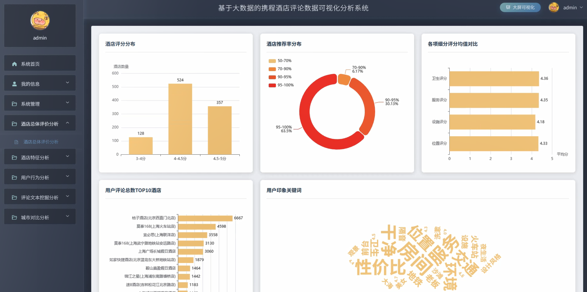The width and height of the screenshot is (587, 292).
Task: Collapse the 酒店总体评价分析 menu chevron
Action: pyautogui.click(x=67, y=123)
